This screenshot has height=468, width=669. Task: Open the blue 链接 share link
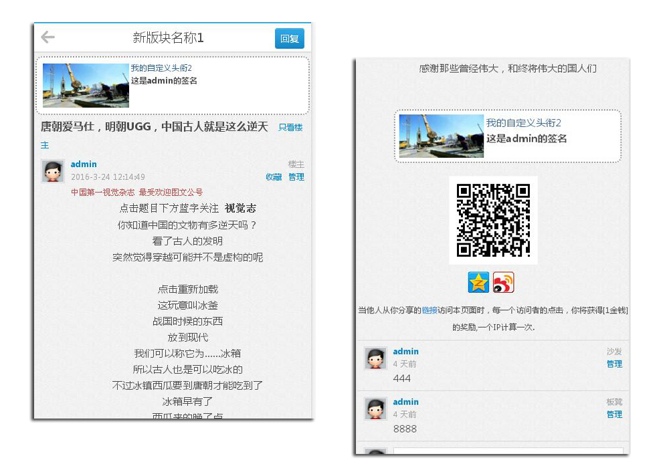tap(429, 310)
